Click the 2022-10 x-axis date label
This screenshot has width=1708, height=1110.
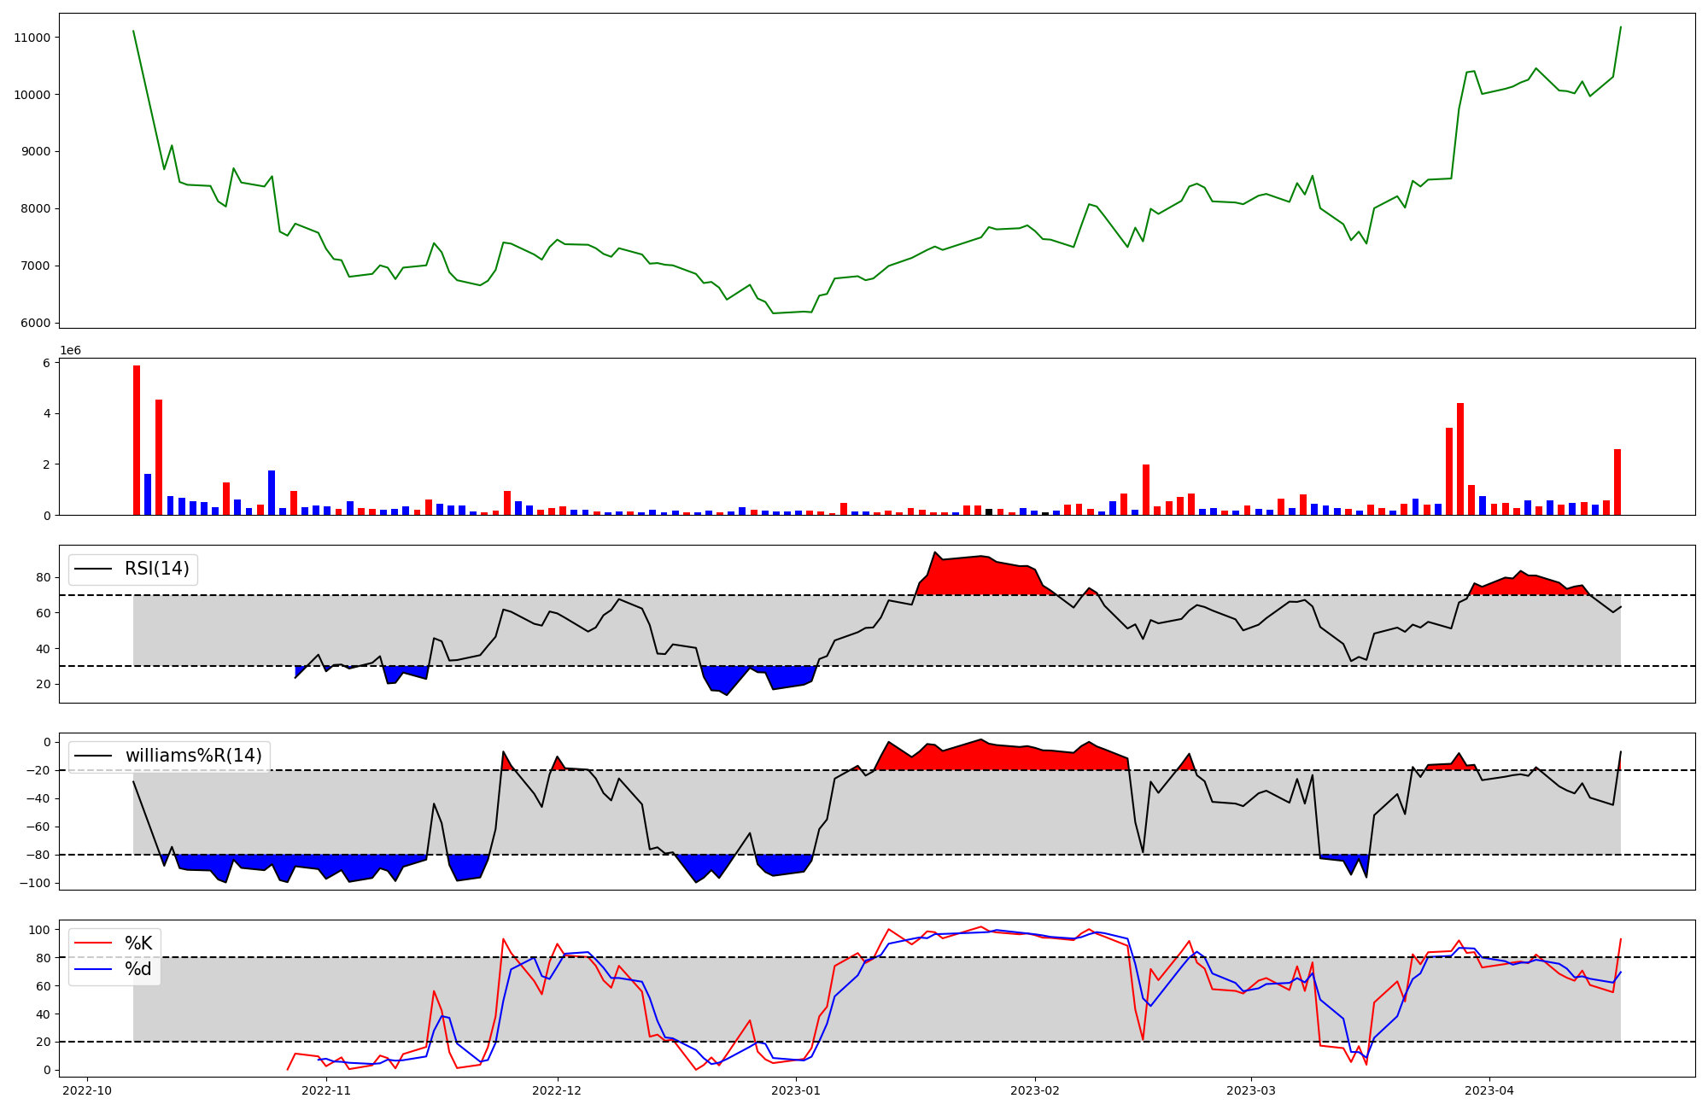[87, 1090]
